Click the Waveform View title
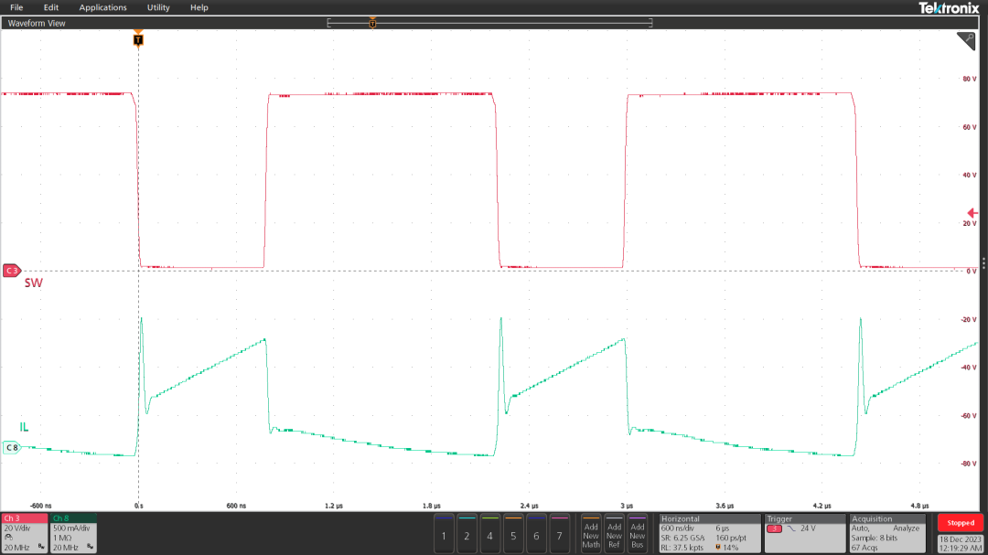The image size is (988, 555). (37, 23)
